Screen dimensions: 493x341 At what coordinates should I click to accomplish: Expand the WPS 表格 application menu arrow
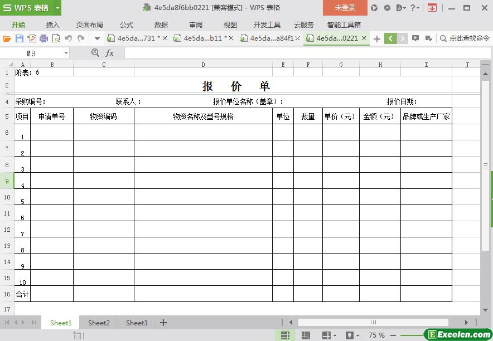tap(57, 8)
